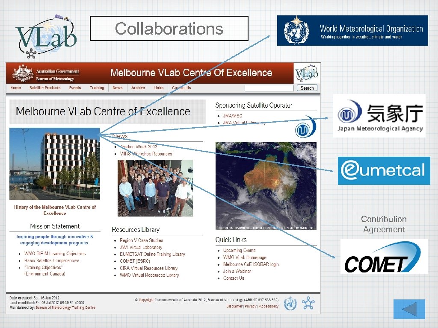Open the Archive menu item
This screenshot has height=328, width=438.
click(x=138, y=88)
